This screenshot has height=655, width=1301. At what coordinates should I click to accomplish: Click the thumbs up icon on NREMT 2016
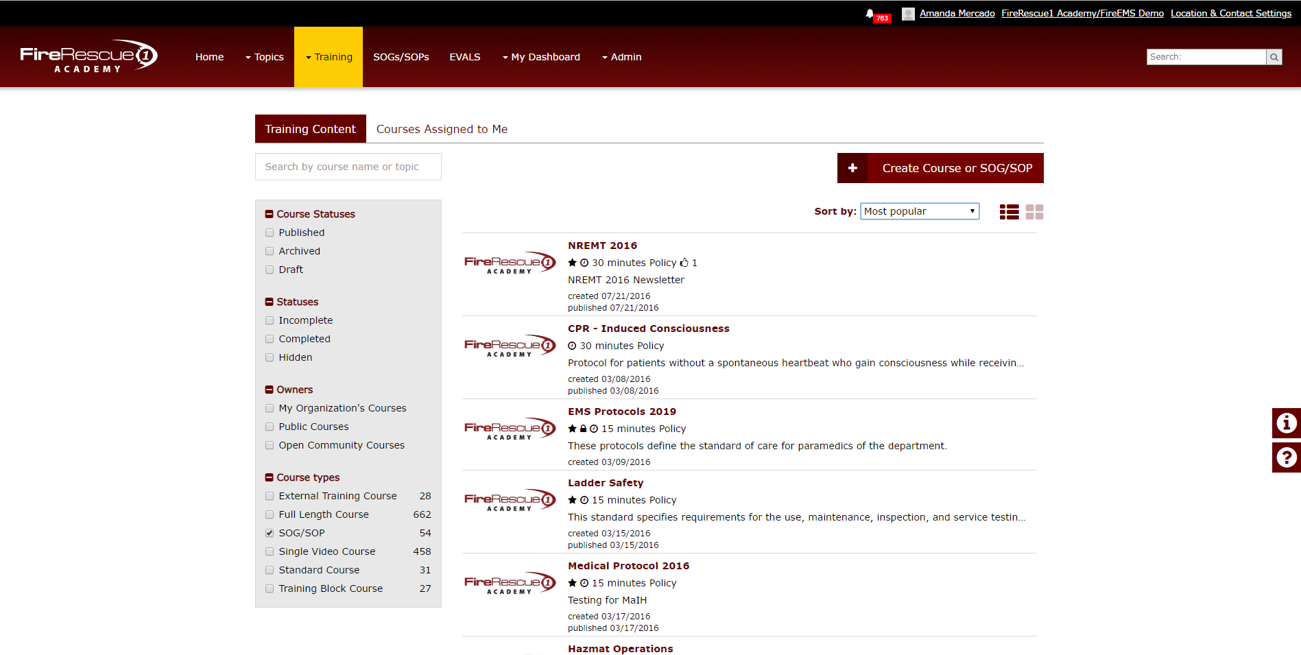pyautogui.click(x=684, y=263)
